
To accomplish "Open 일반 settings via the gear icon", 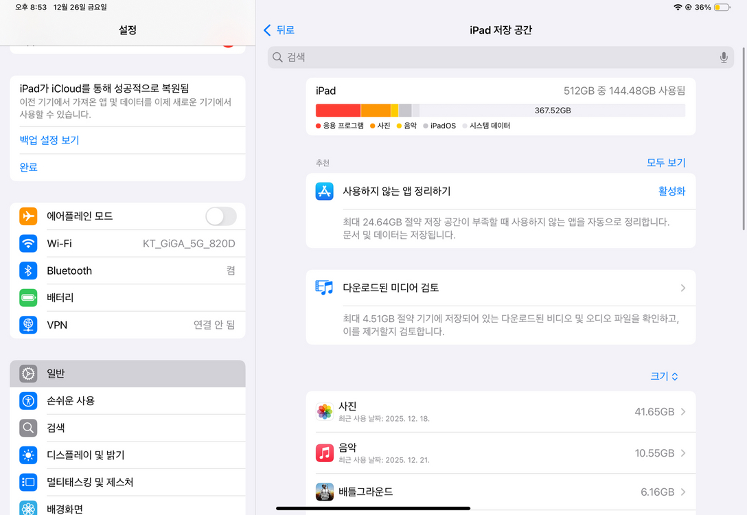I will [x=28, y=373].
